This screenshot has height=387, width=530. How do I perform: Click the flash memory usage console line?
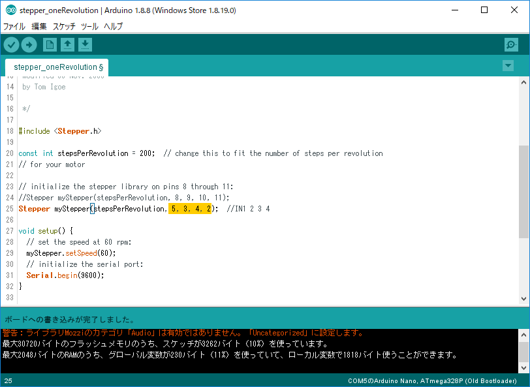pos(165,344)
